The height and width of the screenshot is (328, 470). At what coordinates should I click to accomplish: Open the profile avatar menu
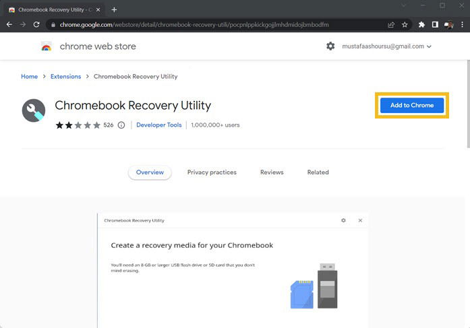tap(448, 25)
